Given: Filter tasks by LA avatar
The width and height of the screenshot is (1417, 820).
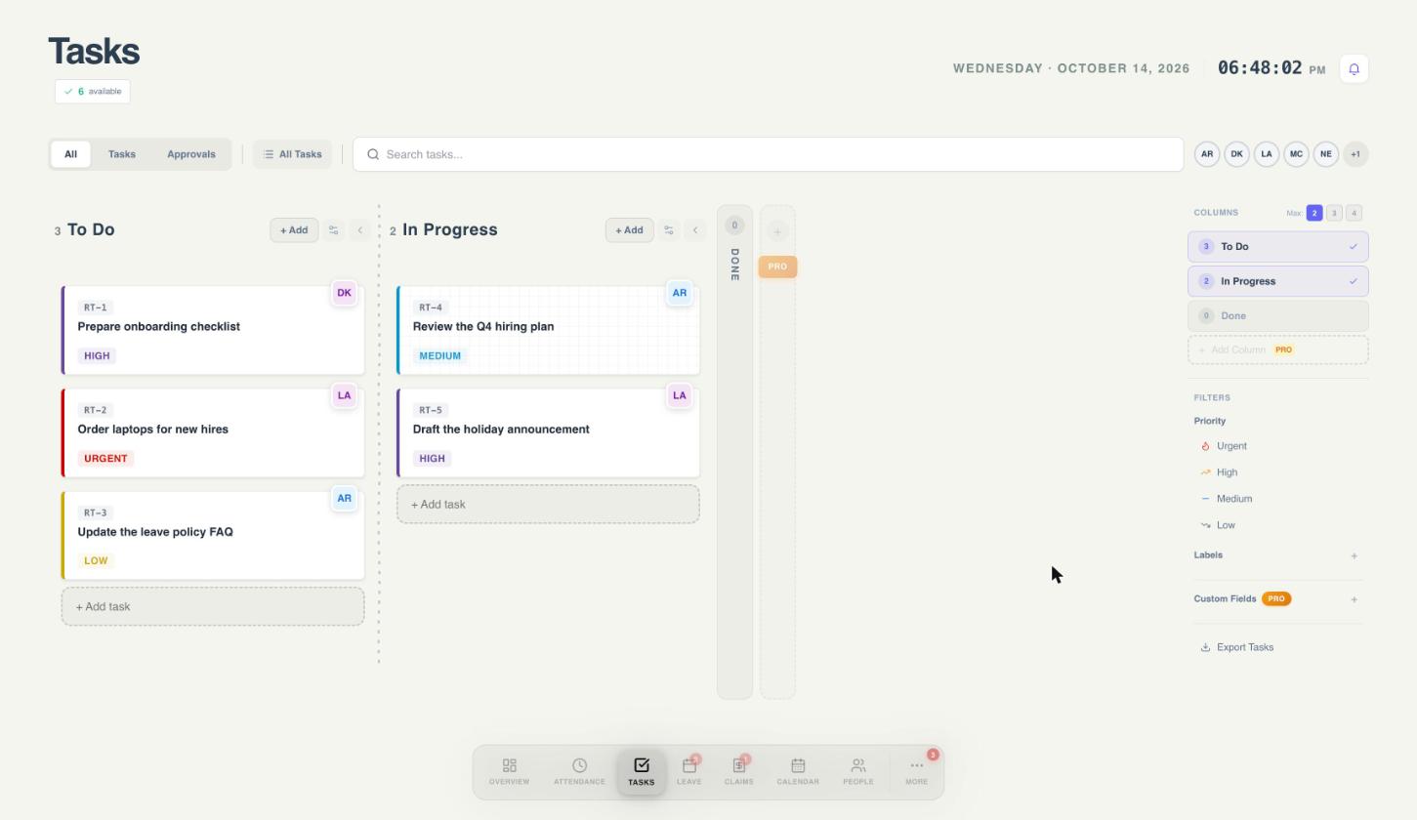Looking at the screenshot, I should pyautogui.click(x=1267, y=154).
